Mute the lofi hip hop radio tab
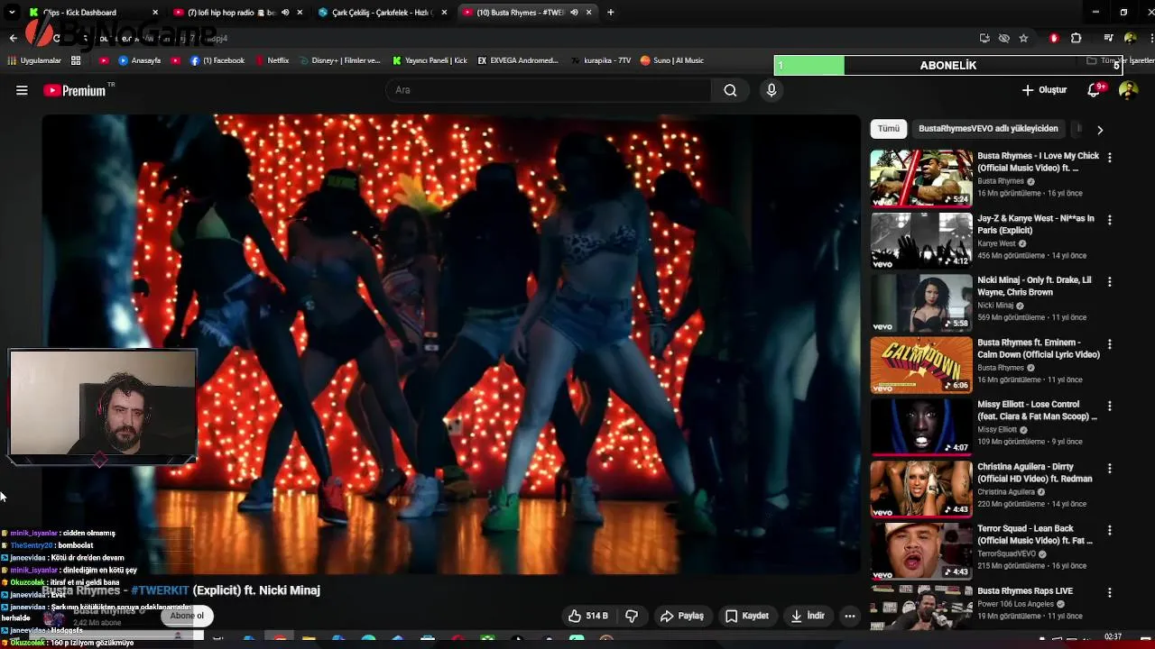The image size is (1155, 649). [x=285, y=13]
